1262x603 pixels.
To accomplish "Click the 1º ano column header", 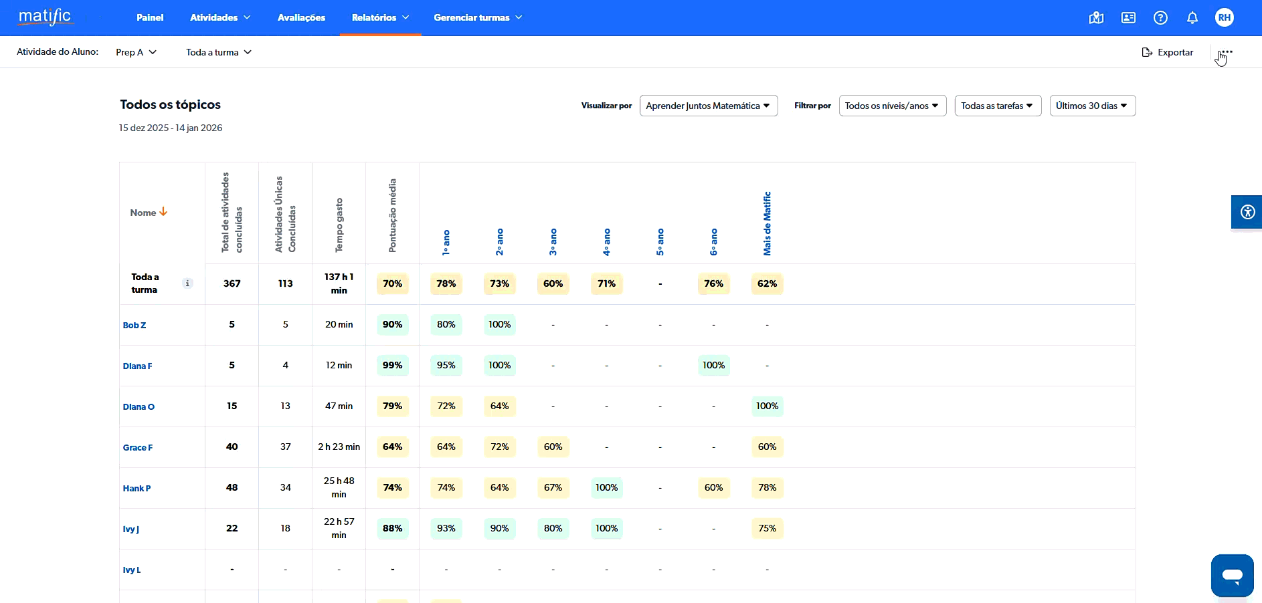I will click(x=446, y=242).
